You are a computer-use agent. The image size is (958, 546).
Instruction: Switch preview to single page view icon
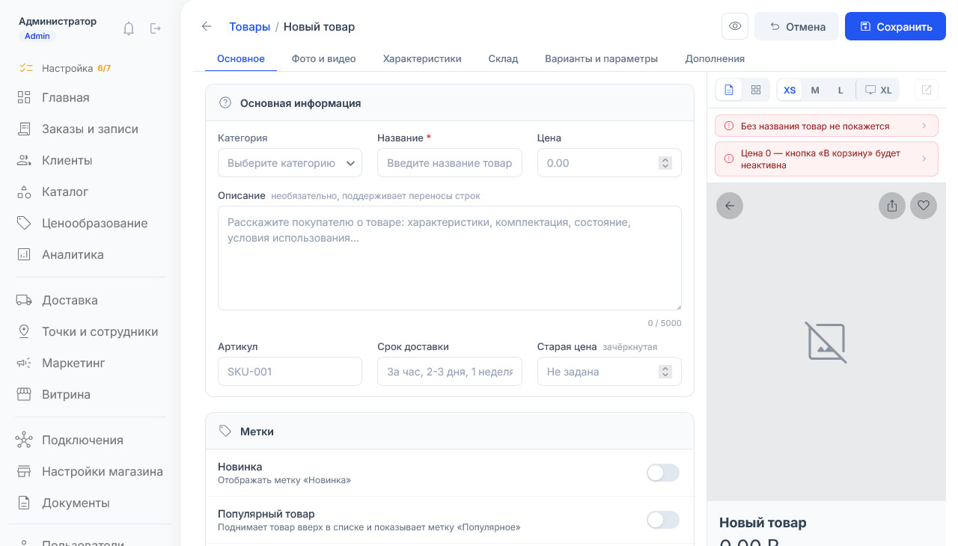(729, 90)
